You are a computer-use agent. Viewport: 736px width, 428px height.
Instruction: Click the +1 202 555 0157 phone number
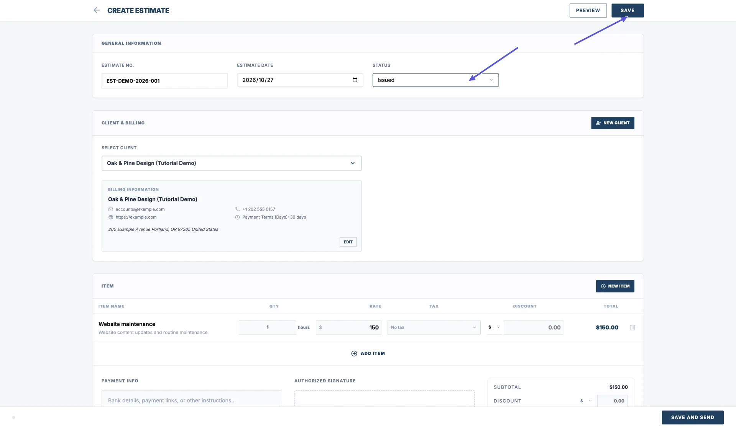[259, 209]
